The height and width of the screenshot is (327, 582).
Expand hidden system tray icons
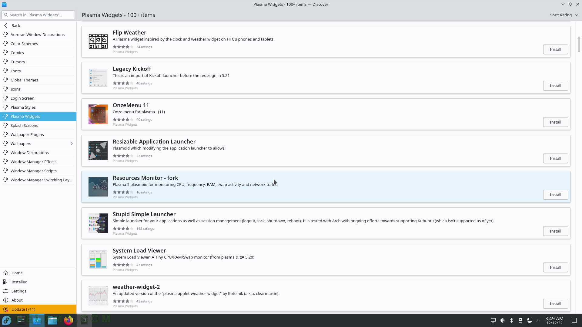point(538,320)
